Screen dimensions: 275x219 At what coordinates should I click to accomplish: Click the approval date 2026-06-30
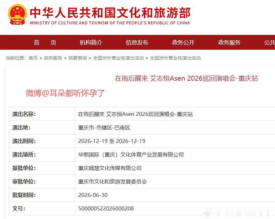pos(93,195)
